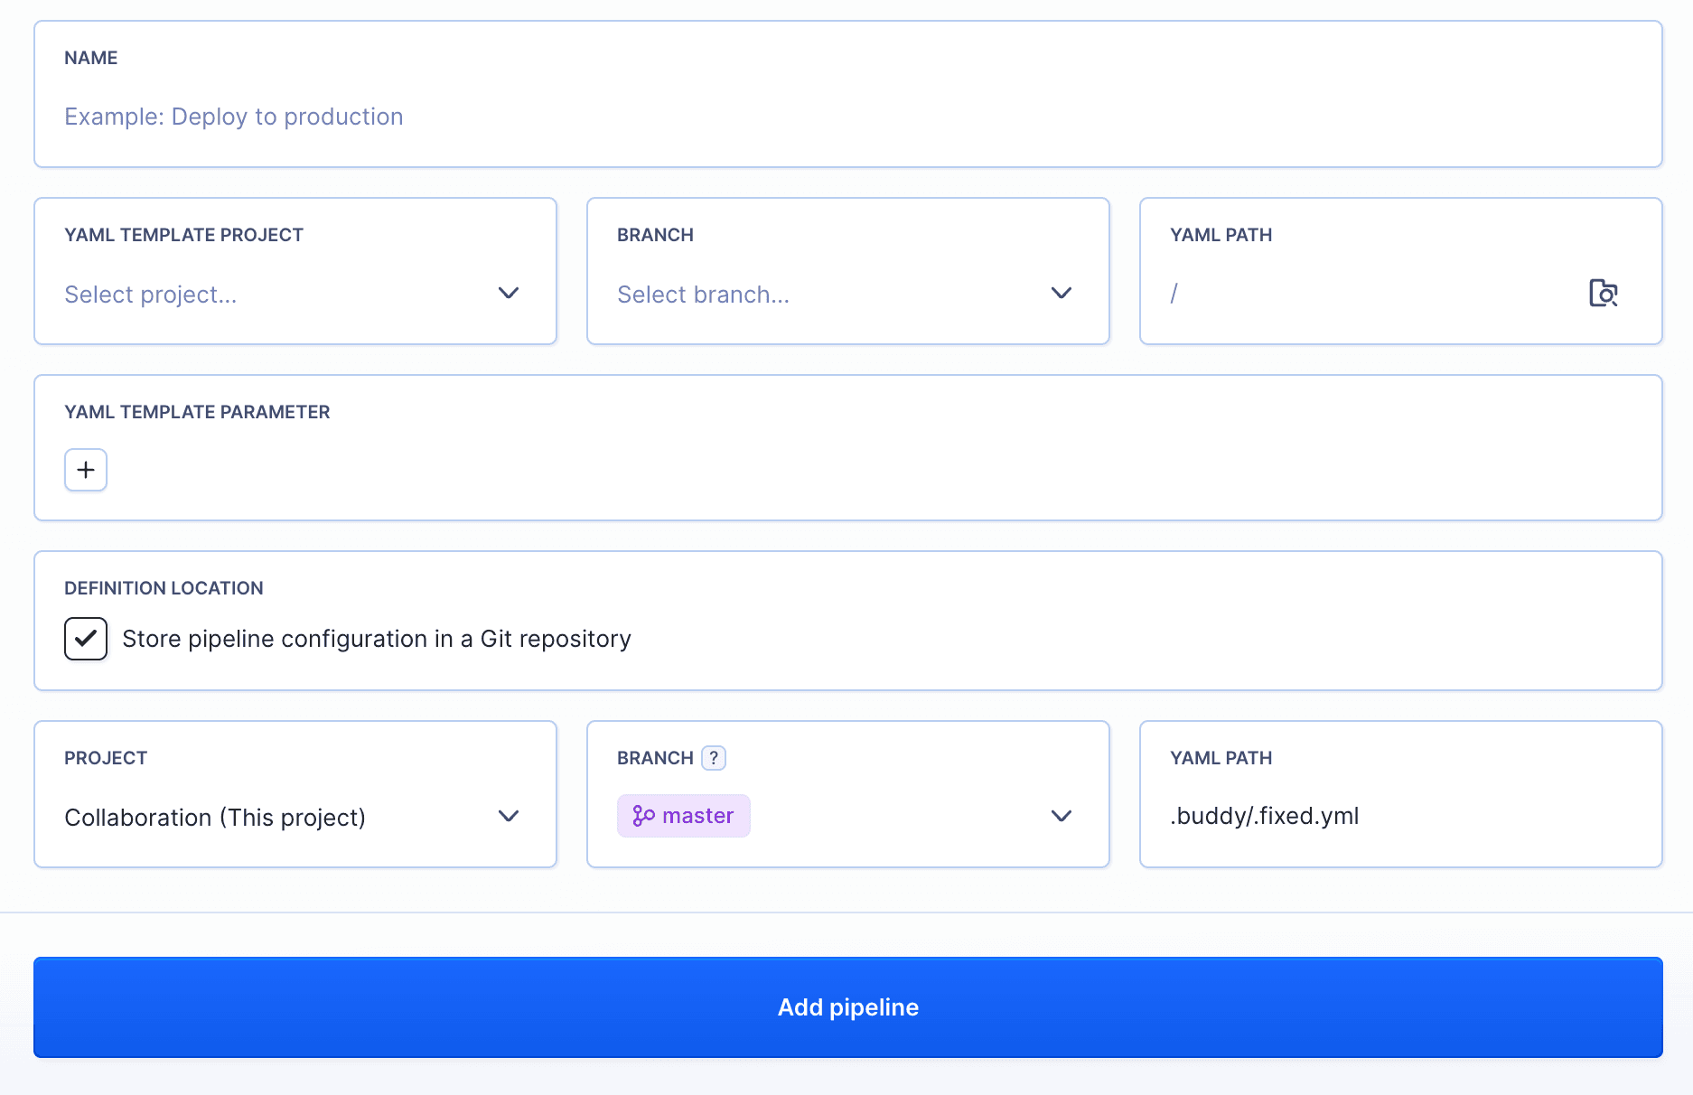Click the browse file icon in YAML Path
This screenshot has height=1095, width=1693.
click(x=1603, y=294)
